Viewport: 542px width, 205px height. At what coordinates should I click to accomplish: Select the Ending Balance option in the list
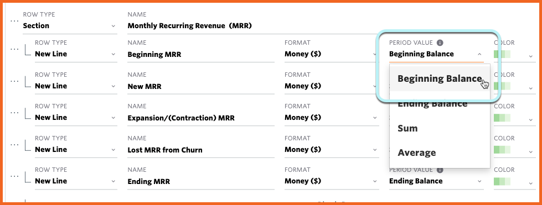pos(440,103)
